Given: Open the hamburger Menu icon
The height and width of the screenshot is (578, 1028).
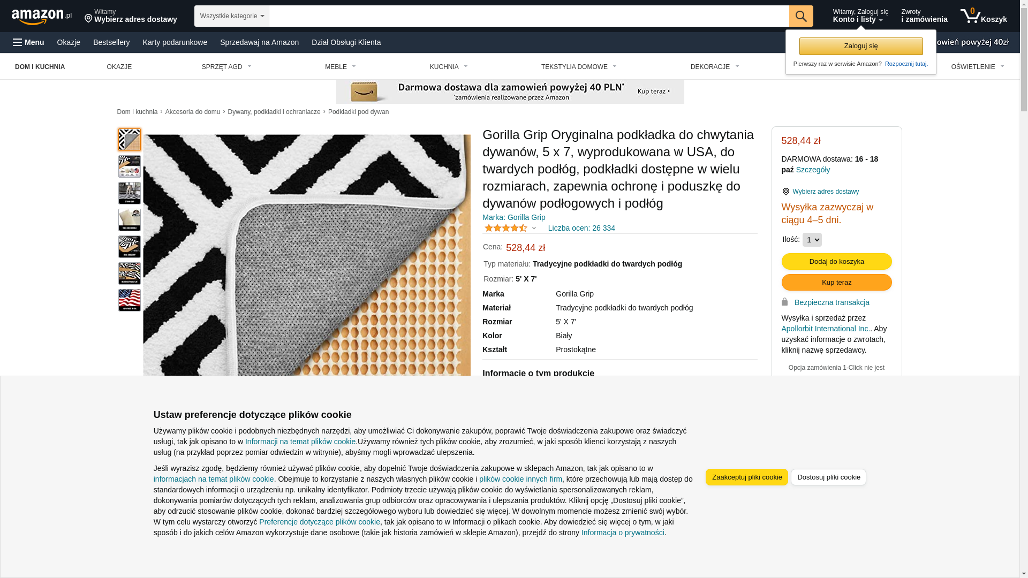Looking at the screenshot, I should click(x=18, y=42).
